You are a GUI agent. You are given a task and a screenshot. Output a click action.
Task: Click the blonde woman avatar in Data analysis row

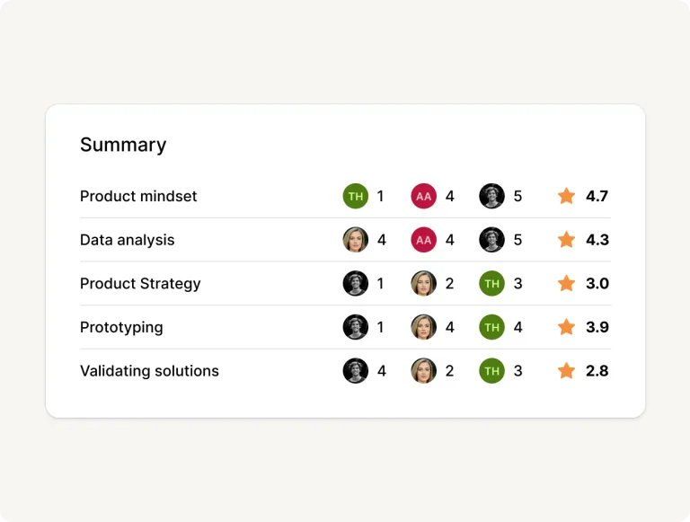click(356, 240)
